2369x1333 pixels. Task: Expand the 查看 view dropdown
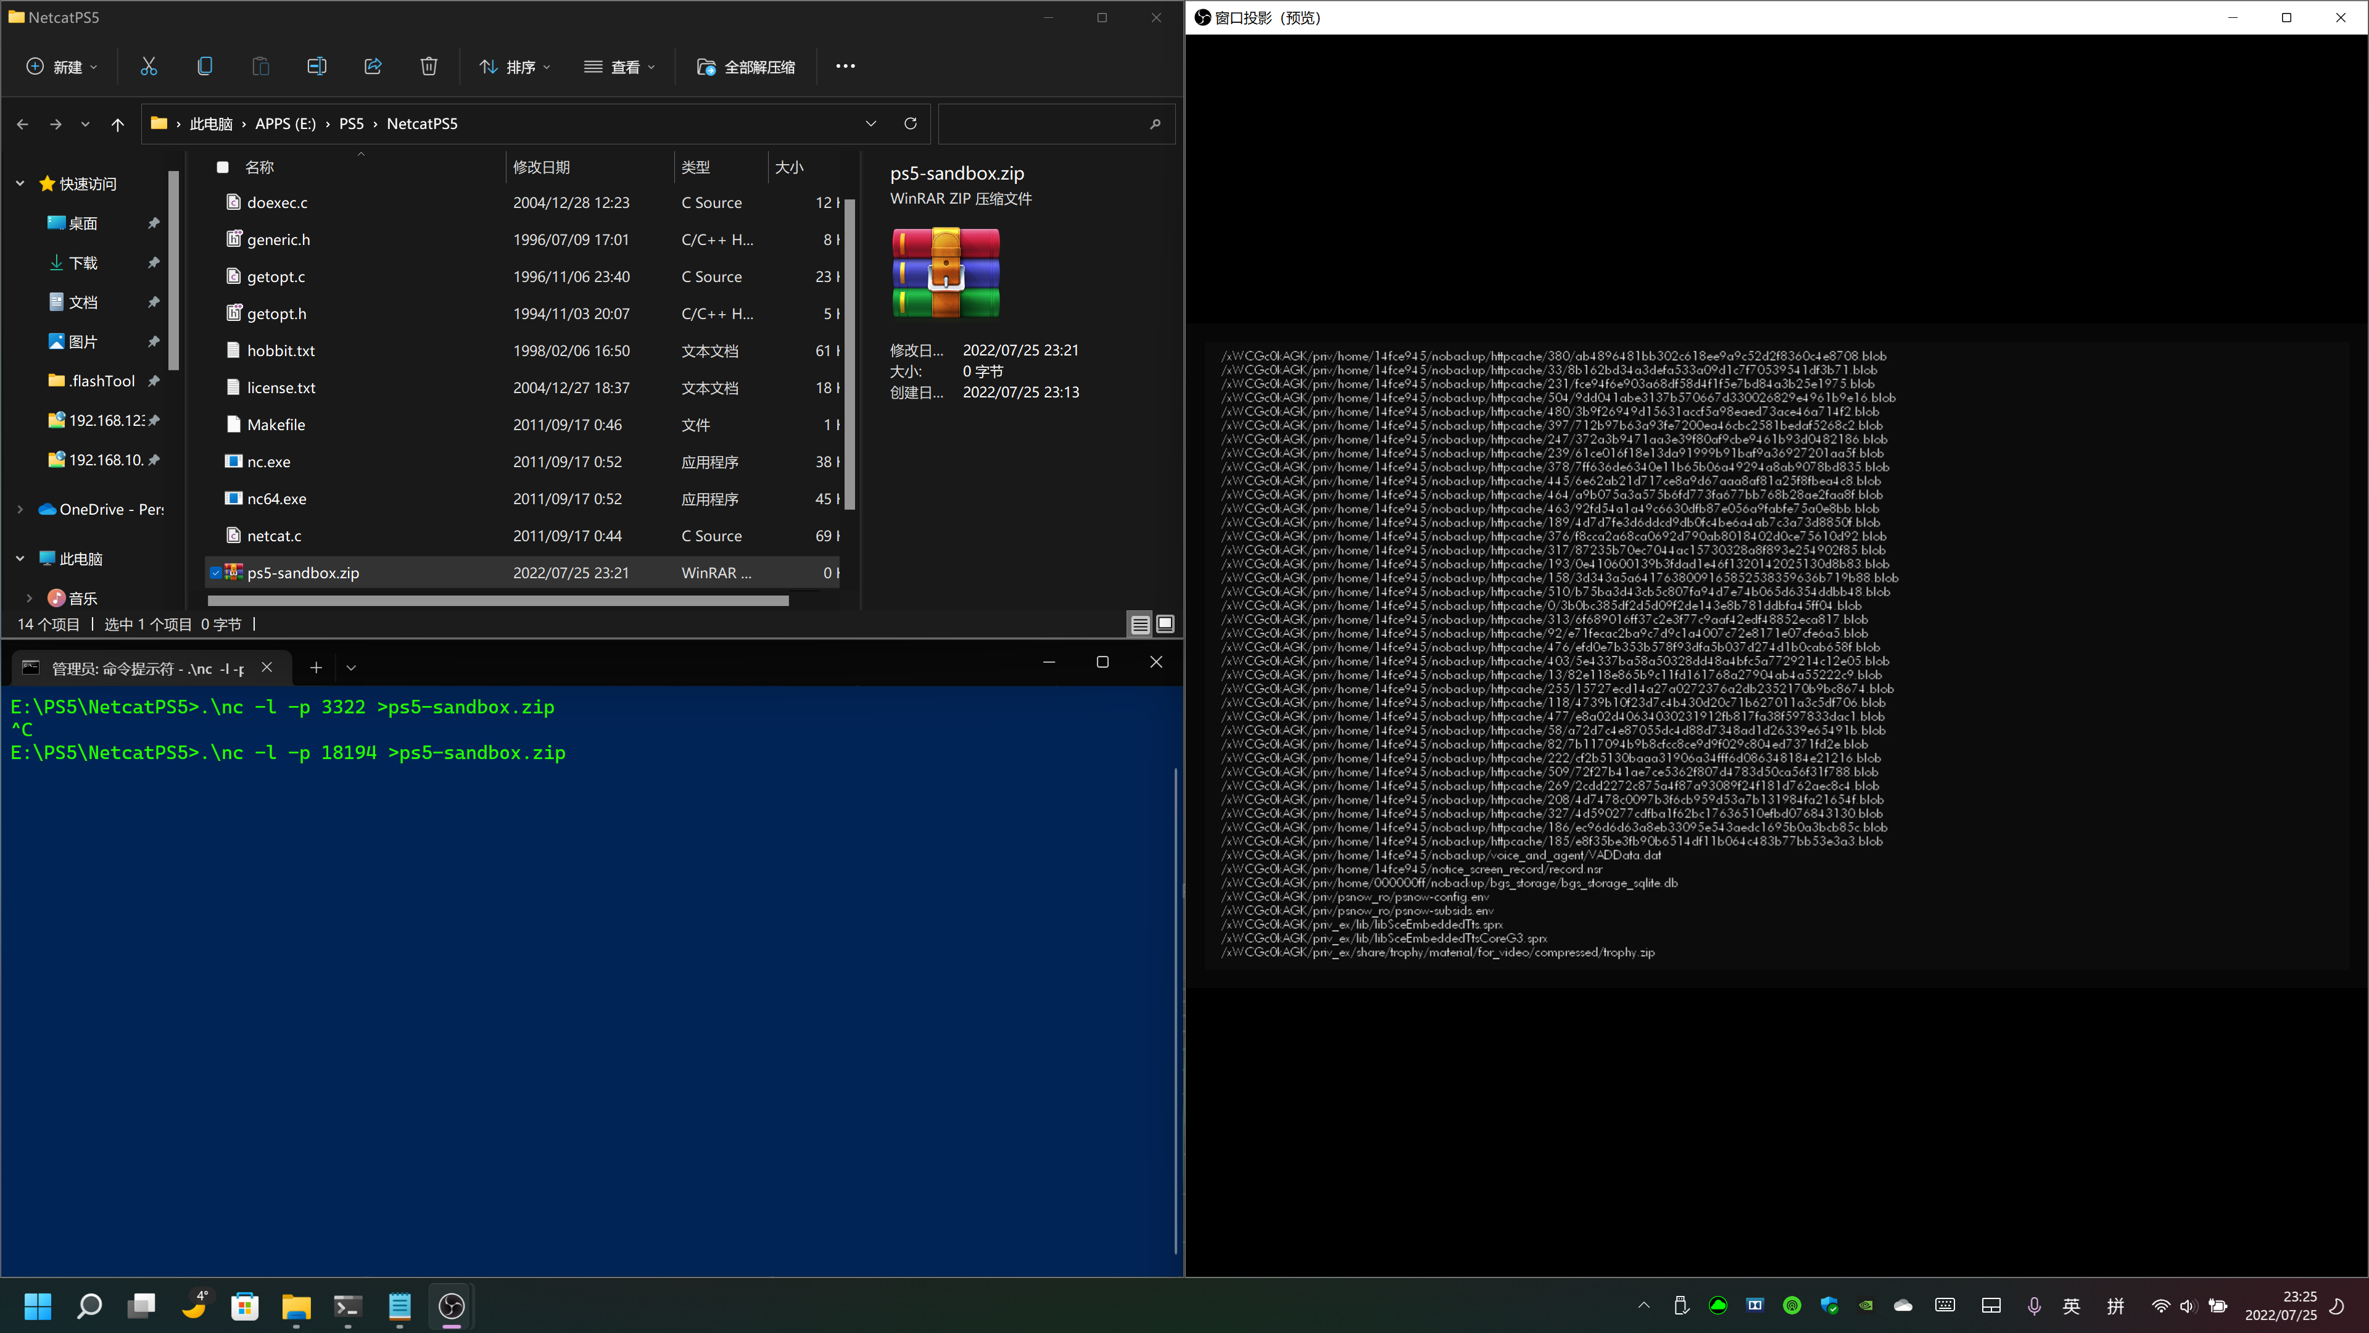pyautogui.click(x=620, y=66)
